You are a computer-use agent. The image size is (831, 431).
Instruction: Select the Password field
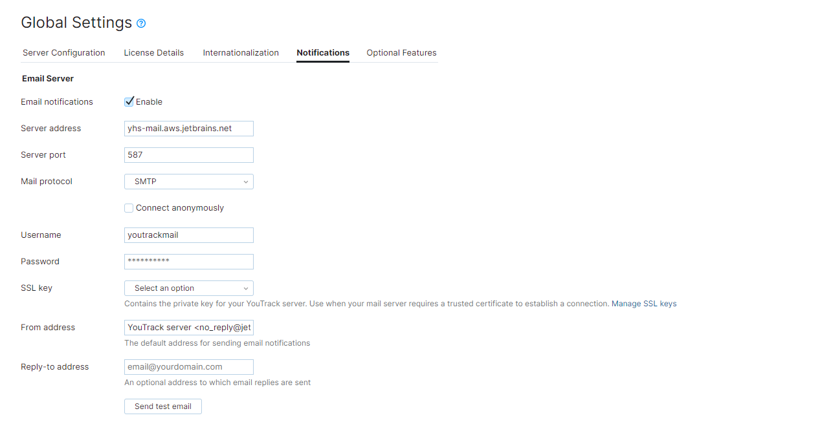188,261
